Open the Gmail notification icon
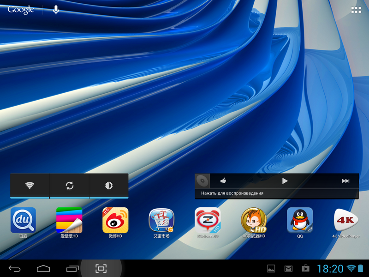Screen dimensions: 369x277 click(289, 269)
